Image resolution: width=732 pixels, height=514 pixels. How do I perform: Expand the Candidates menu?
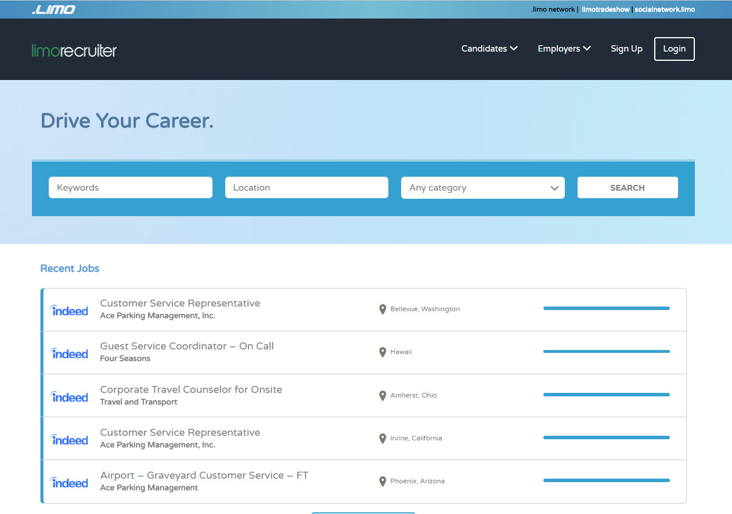pyautogui.click(x=489, y=49)
